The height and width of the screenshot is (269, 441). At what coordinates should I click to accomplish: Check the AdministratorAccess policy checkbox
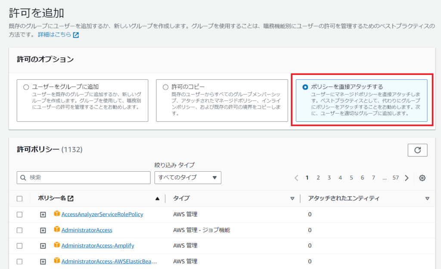click(19, 230)
